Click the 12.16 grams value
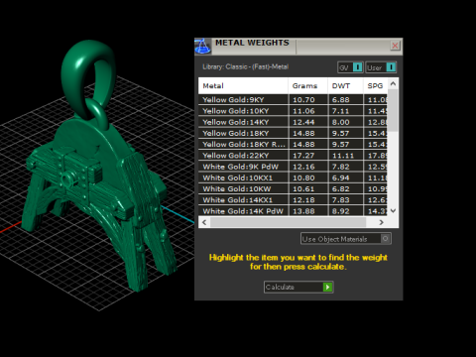The width and height of the screenshot is (476, 357). click(303, 167)
